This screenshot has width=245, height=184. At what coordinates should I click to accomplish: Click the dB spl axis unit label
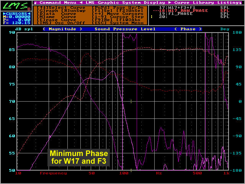tap(24, 29)
